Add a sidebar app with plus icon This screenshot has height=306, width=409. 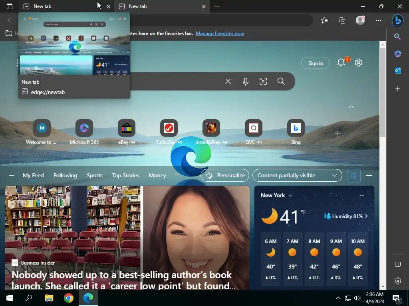tap(397, 89)
